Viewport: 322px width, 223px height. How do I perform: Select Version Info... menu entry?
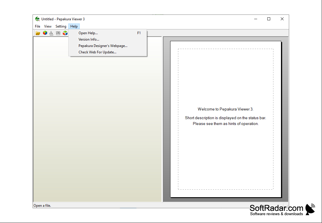(108, 39)
